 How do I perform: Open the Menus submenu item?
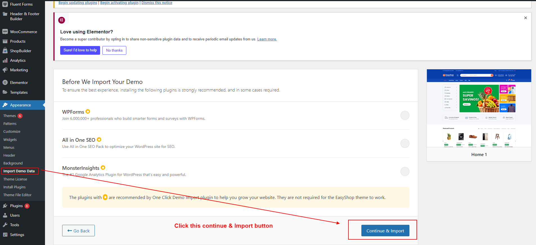coord(9,147)
